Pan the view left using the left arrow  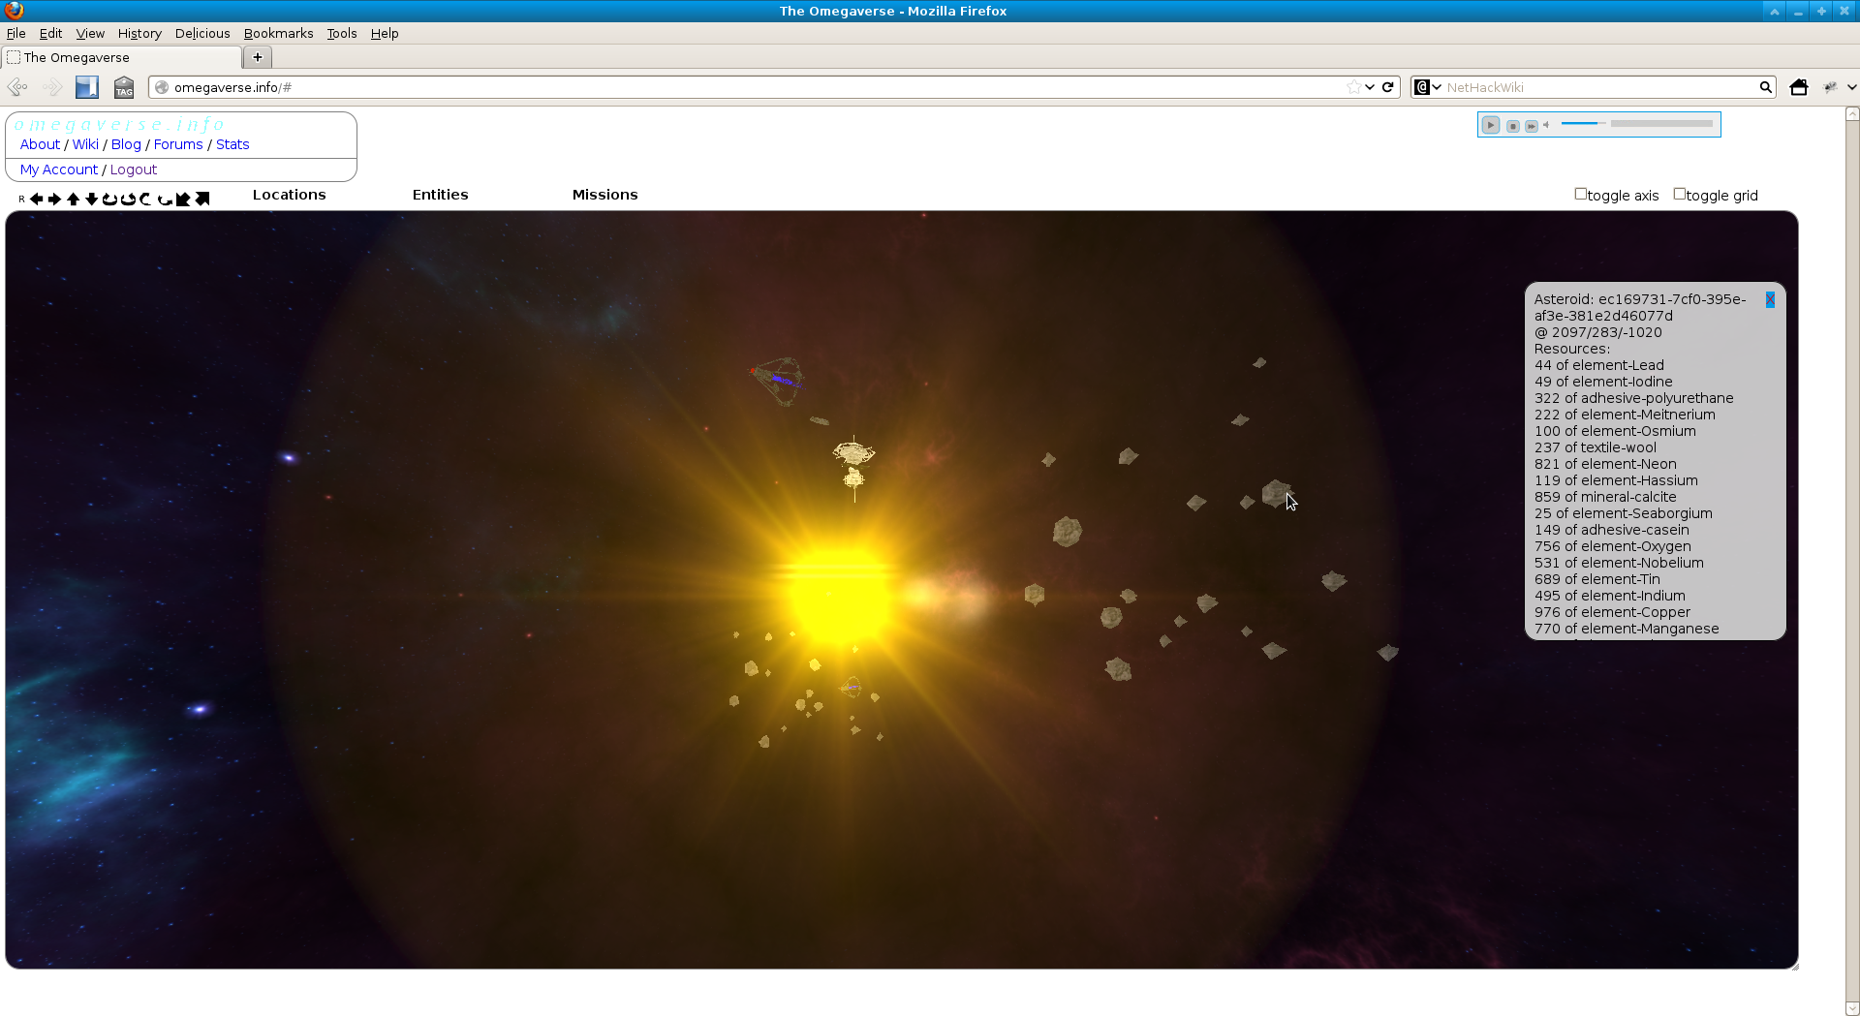(x=36, y=199)
